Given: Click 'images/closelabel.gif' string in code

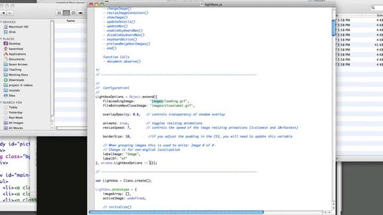Looking at the screenshot, I should (x=172, y=106).
